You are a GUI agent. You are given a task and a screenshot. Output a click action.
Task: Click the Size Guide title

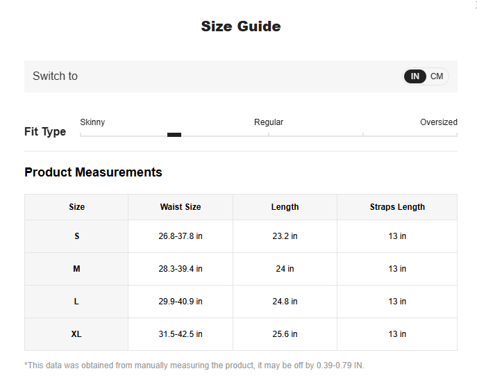[x=241, y=26]
